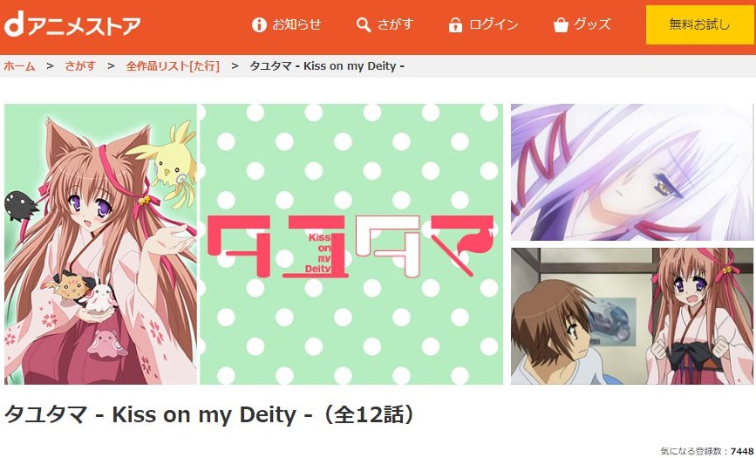Open the グッズ shopping bag icon
The width and height of the screenshot is (756, 458).
pyautogui.click(x=561, y=24)
